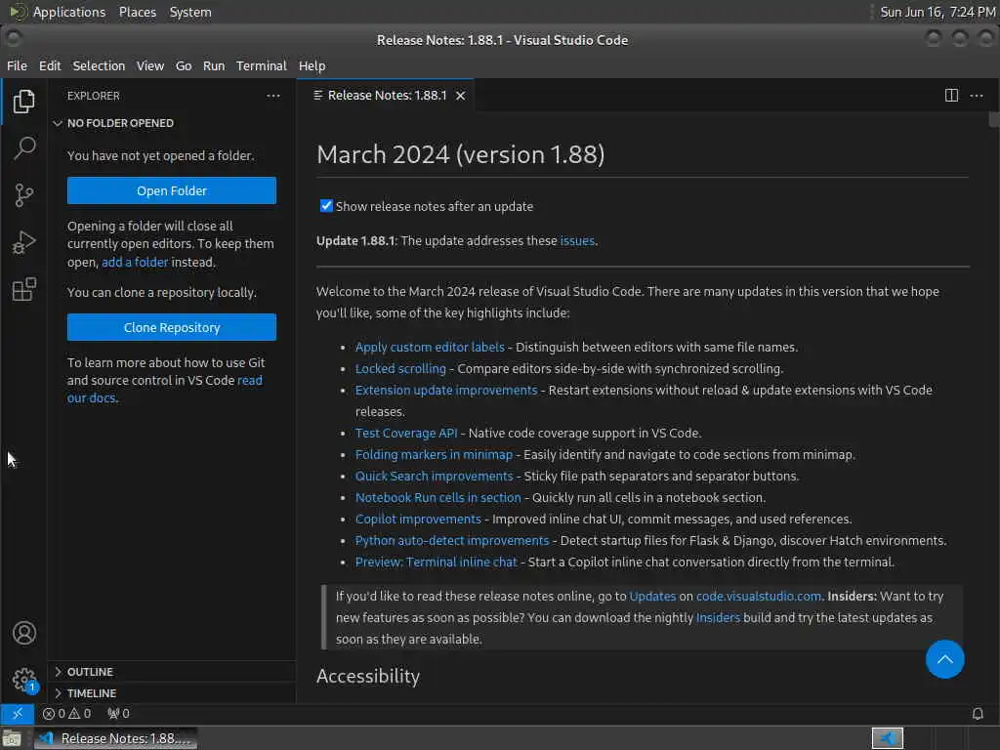Click the Release Notes taskbar window button
This screenshot has height=750, width=1000.
115,738
